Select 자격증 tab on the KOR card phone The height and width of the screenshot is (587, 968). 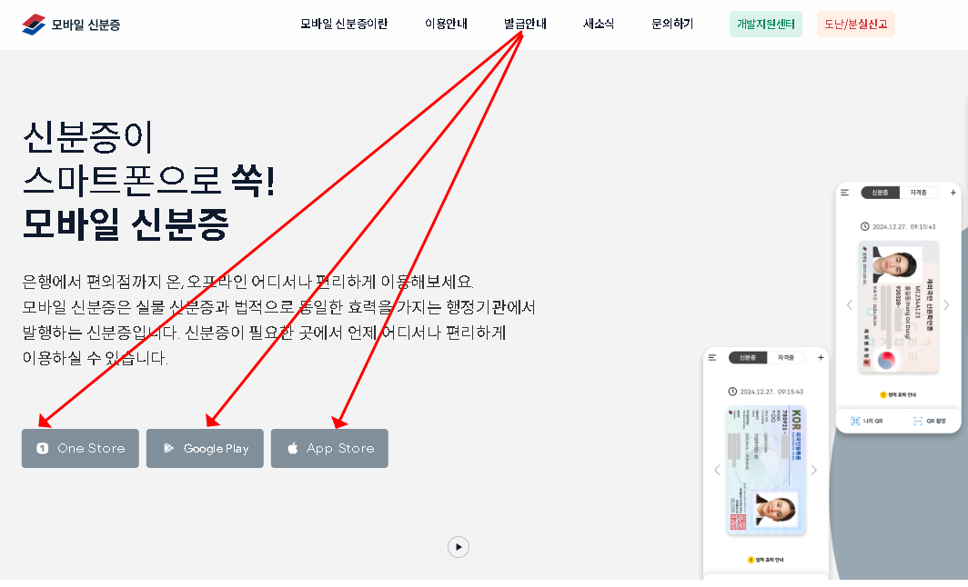(x=786, y=358)
